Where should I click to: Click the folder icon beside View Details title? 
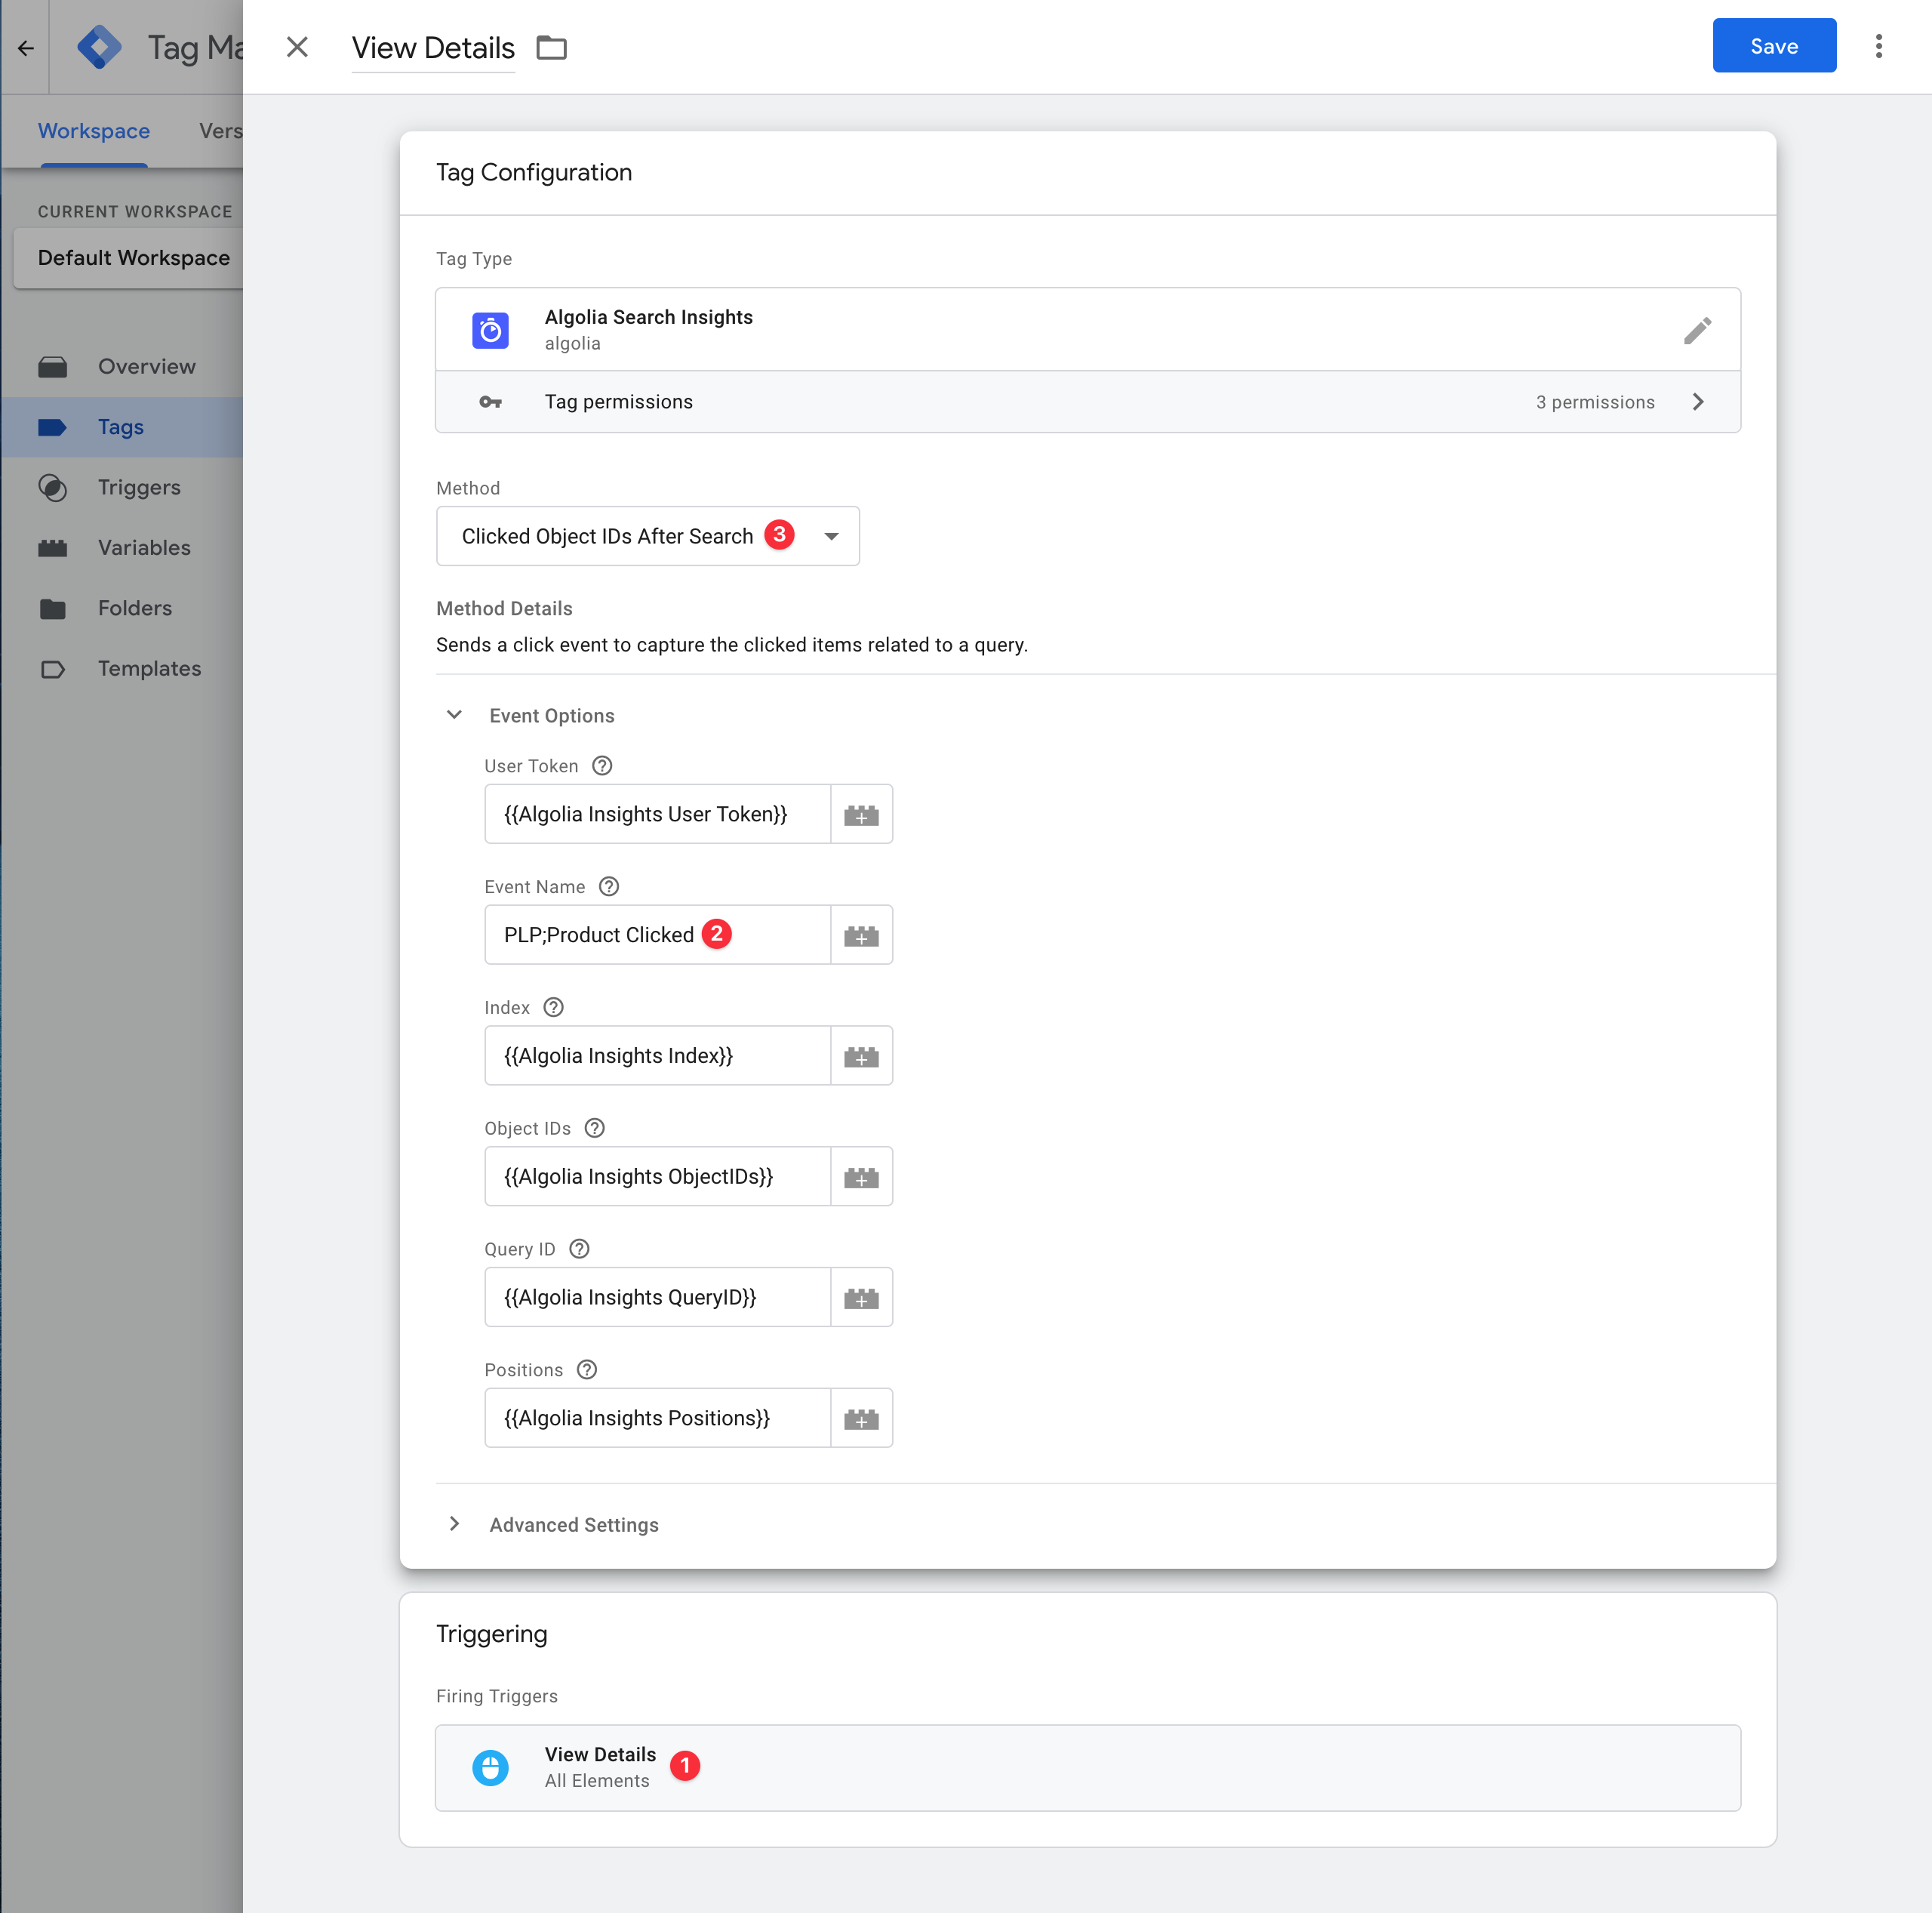tap(551, 47)
